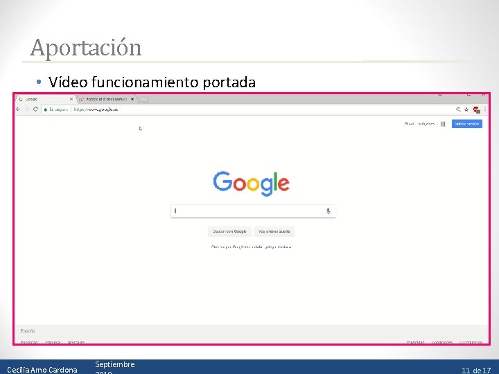Click the browser forward arrow
The height and width of the screenshot is (374, 499).
(27, 109)
